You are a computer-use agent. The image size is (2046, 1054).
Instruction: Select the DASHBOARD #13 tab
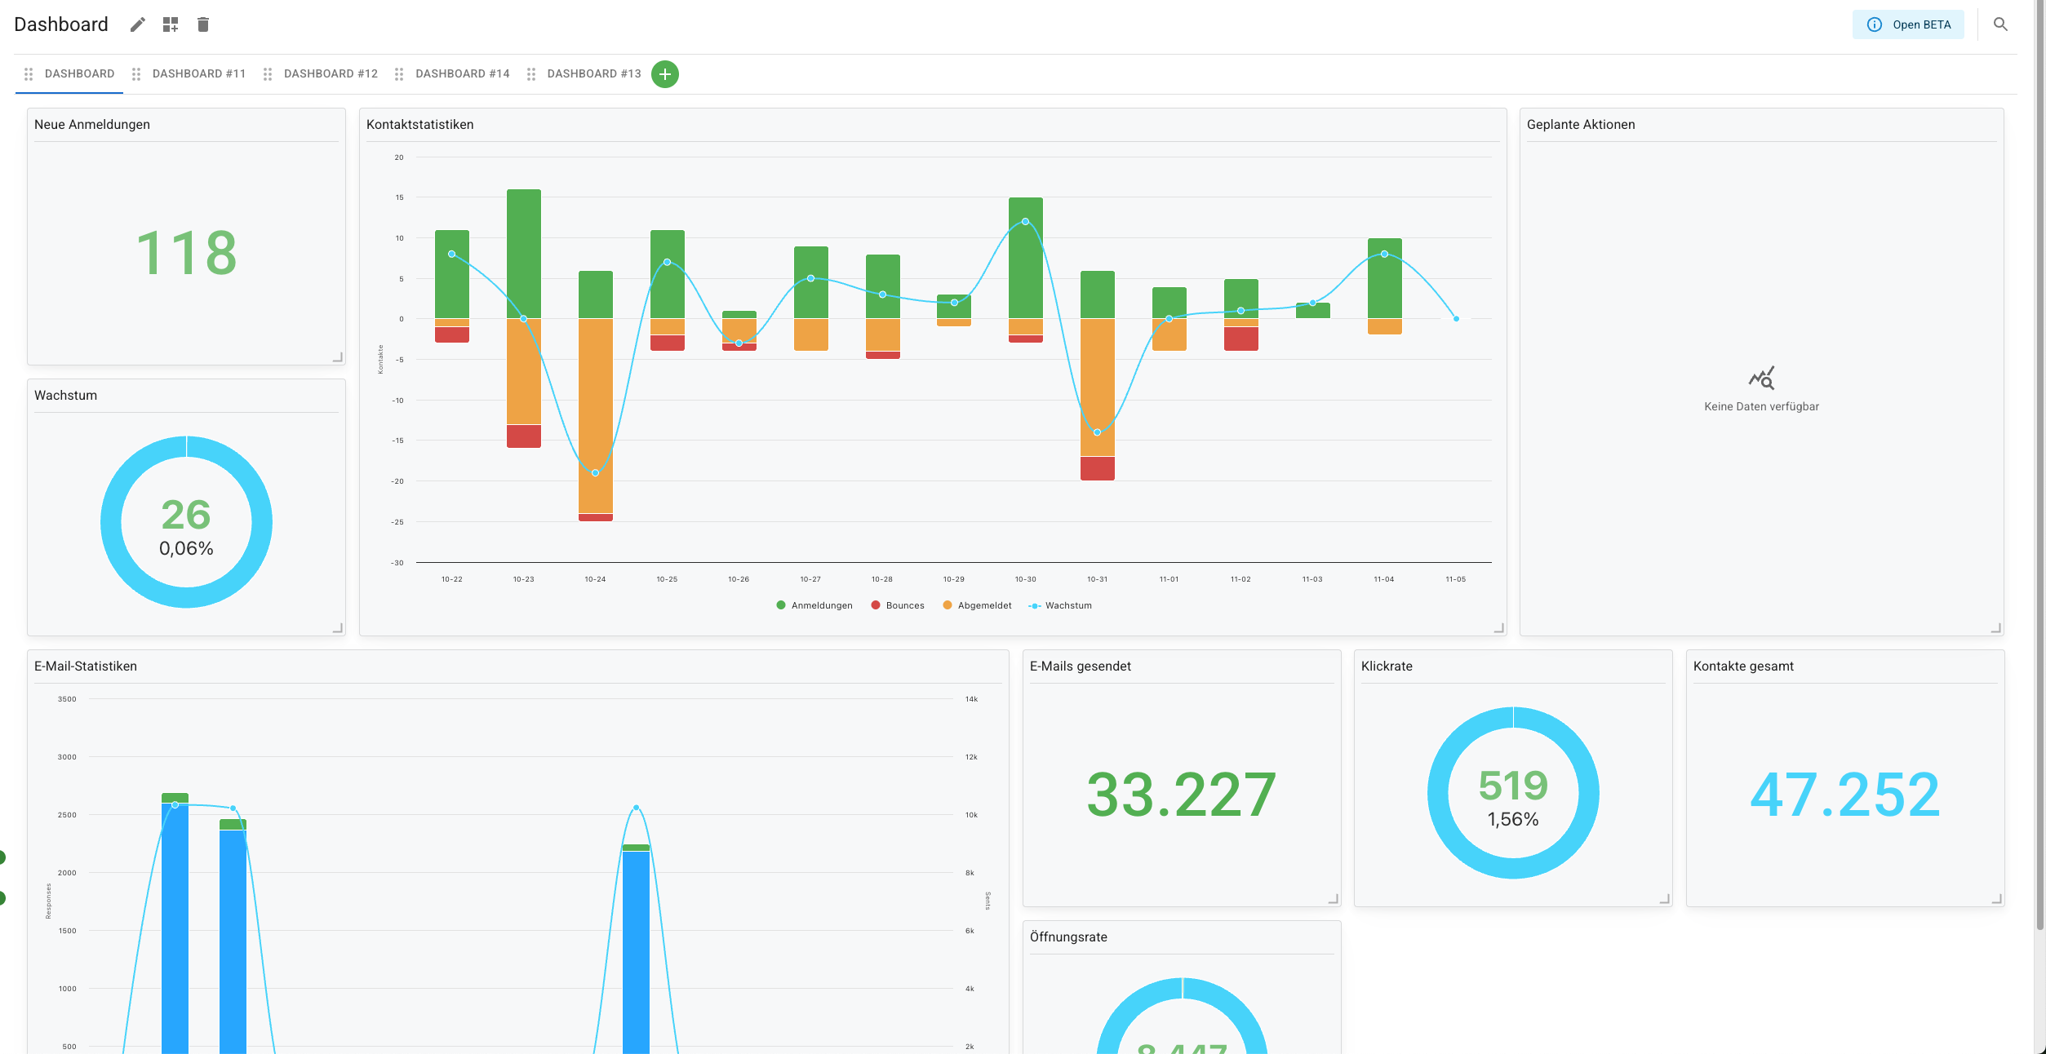(593, 74)
